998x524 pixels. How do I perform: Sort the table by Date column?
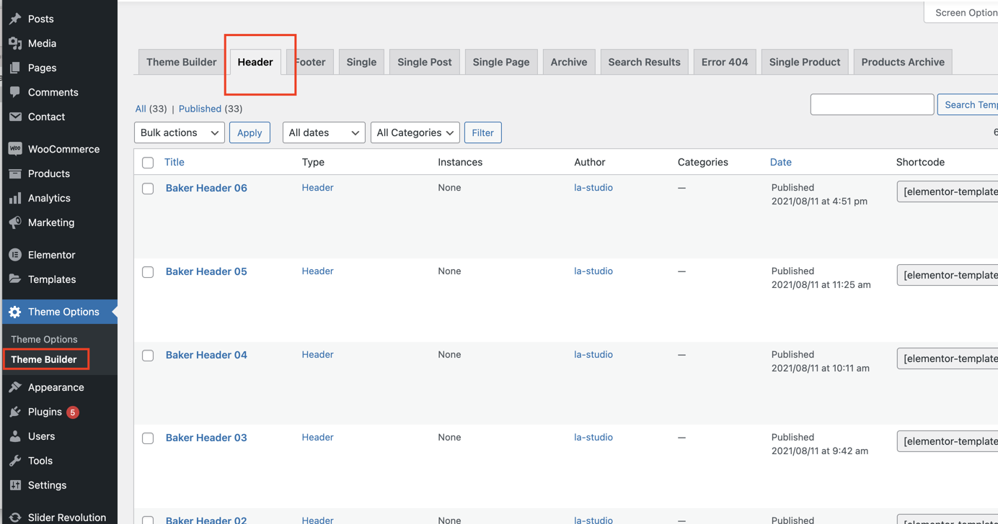[x=780, y=162]
